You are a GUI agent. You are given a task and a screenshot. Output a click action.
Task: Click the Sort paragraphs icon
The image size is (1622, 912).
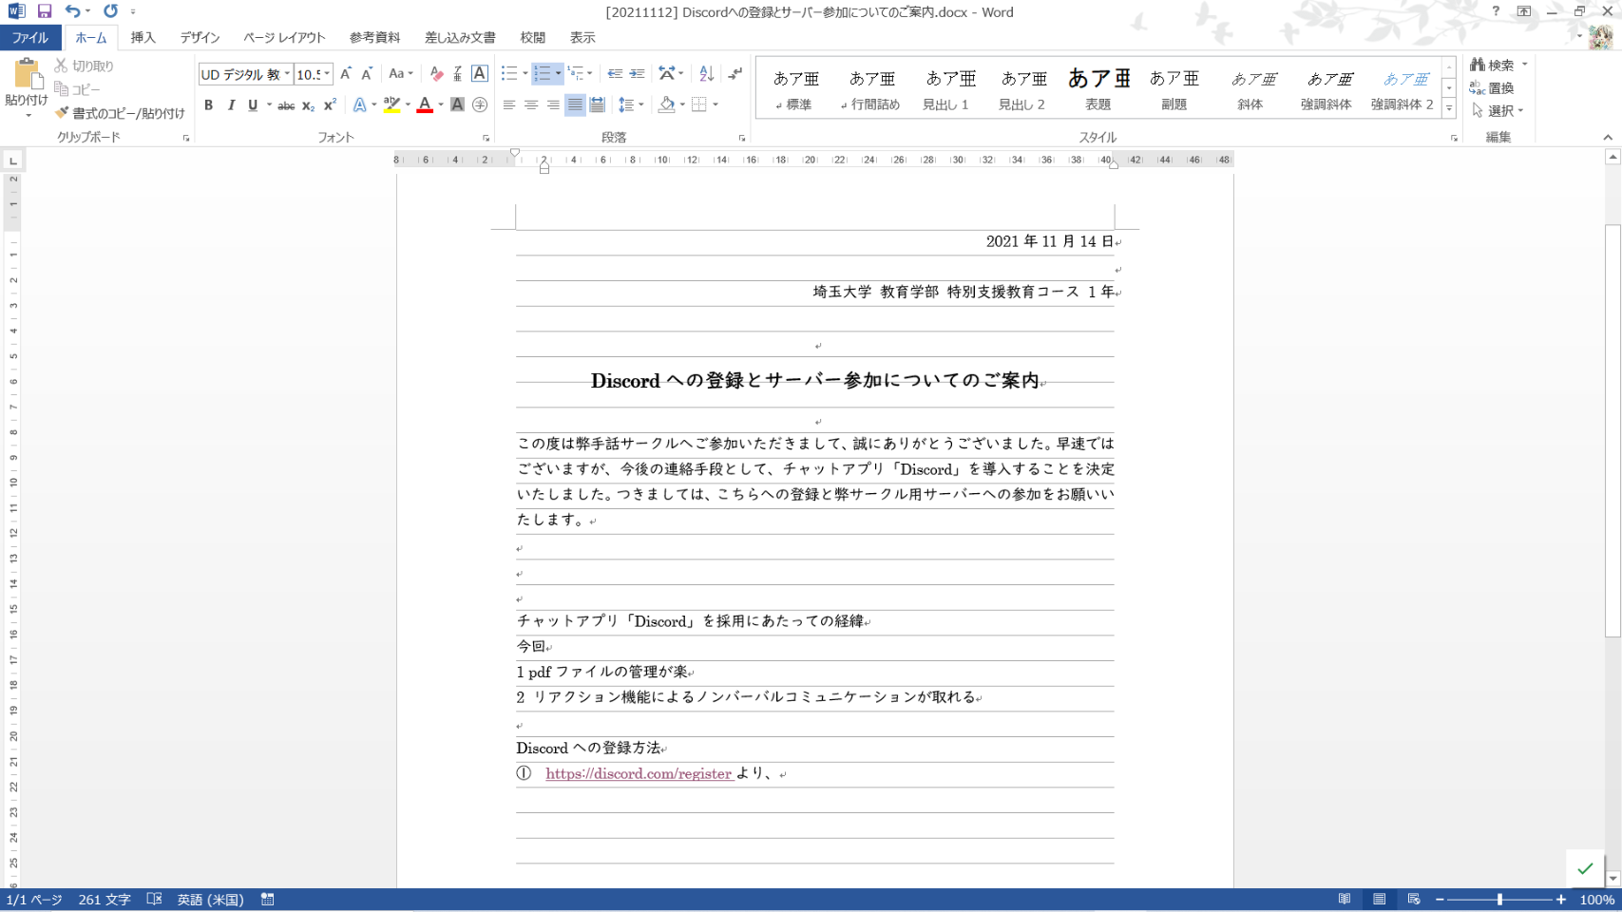[706, 74]
